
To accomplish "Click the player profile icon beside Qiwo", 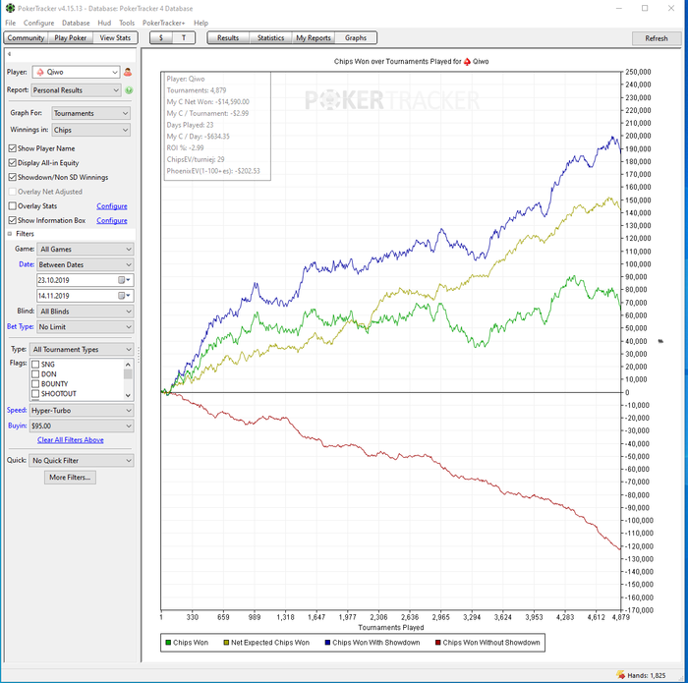I will 128,72.
